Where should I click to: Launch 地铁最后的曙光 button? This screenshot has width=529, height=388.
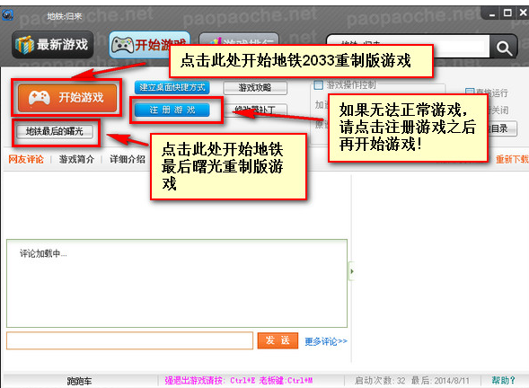[x=55, y=131]
